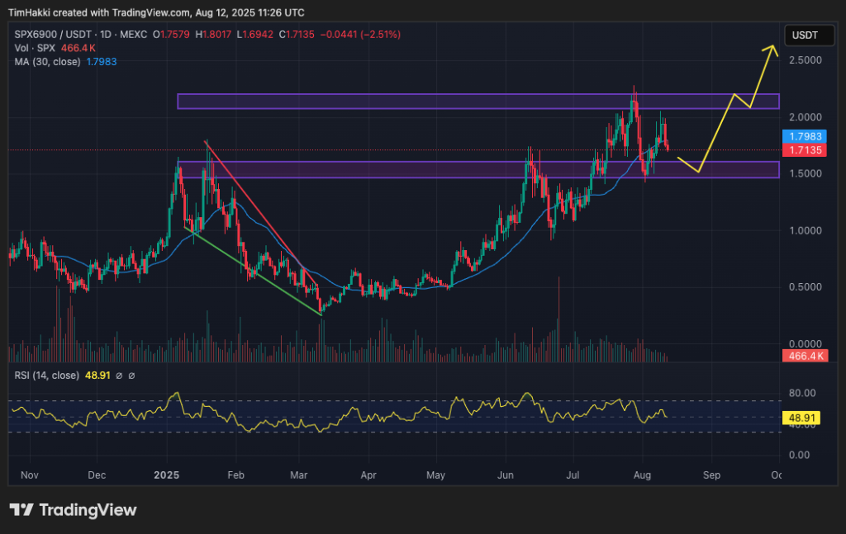Click the blue 1.7983 value in MA legend
Image resolution: width=846 pixels, height=534 pixels.
(x=102, y=62)
